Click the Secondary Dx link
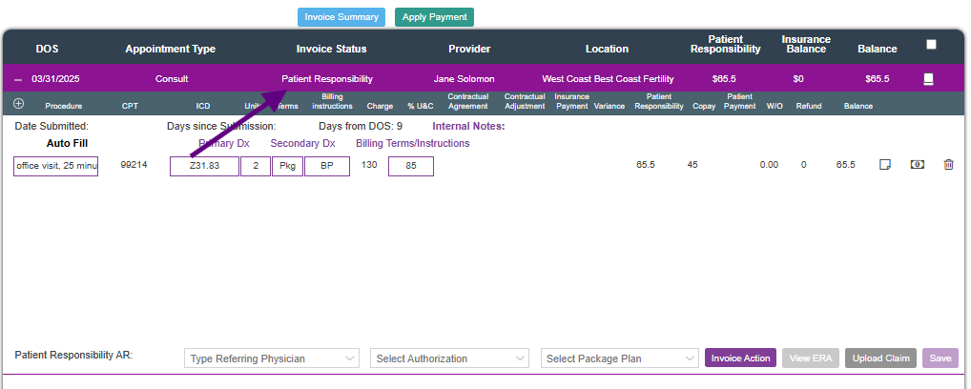The image size is (971, 389). coord(302,143)
